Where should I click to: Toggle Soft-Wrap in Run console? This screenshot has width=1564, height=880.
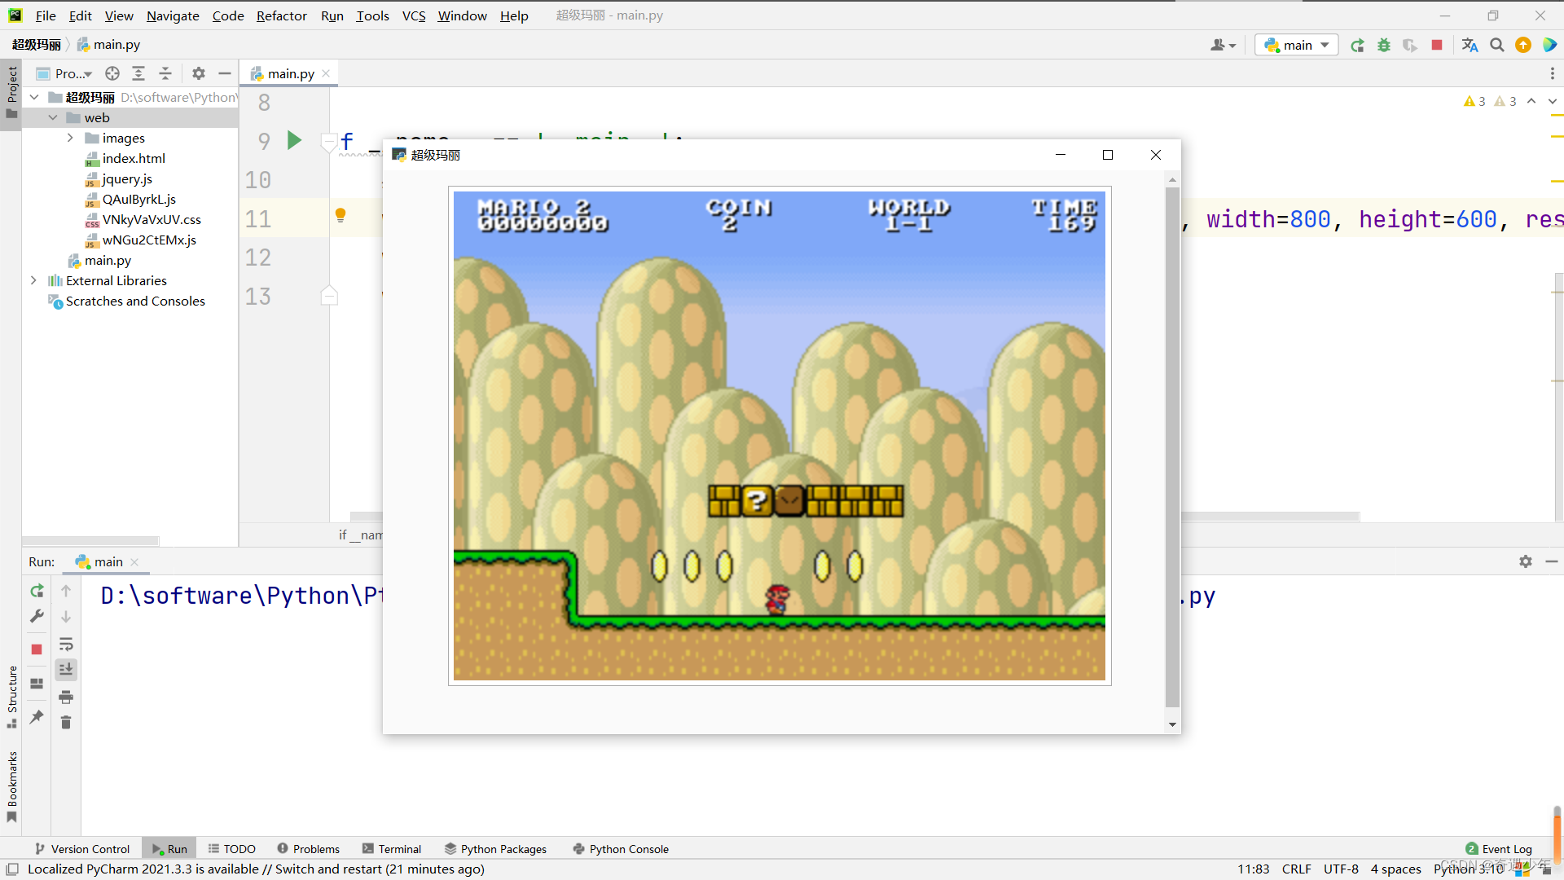[x=66, y=645]
